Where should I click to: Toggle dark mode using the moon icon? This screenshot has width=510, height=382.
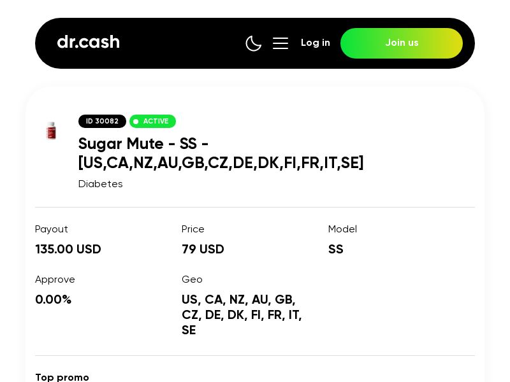(254, 43)
